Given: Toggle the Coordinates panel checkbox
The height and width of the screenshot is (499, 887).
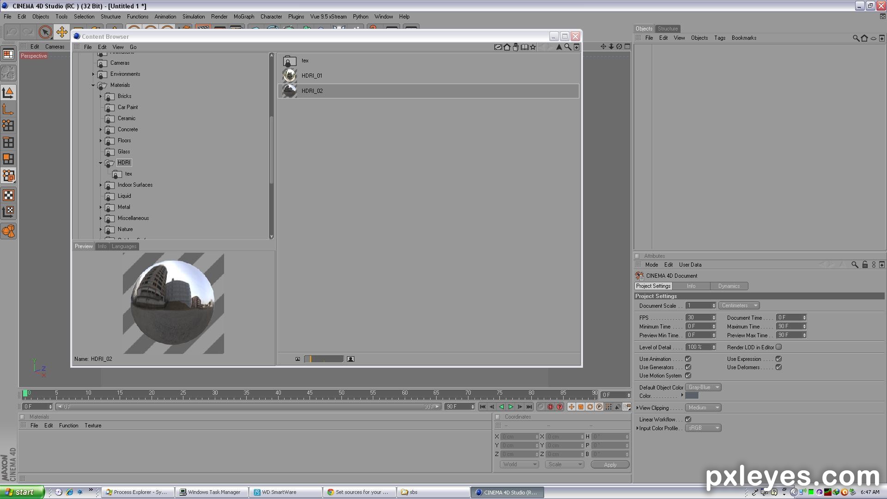Looking at the screenshot, I should point(498,417).
